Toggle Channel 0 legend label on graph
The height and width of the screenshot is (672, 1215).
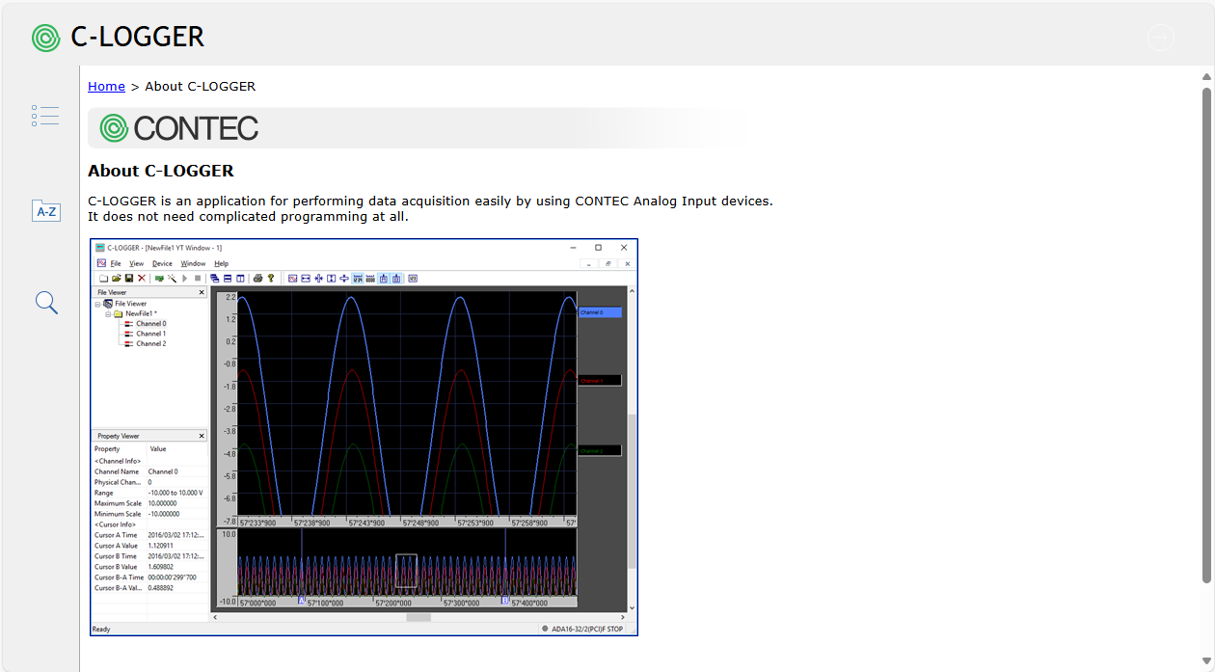[x=600, y=312]
